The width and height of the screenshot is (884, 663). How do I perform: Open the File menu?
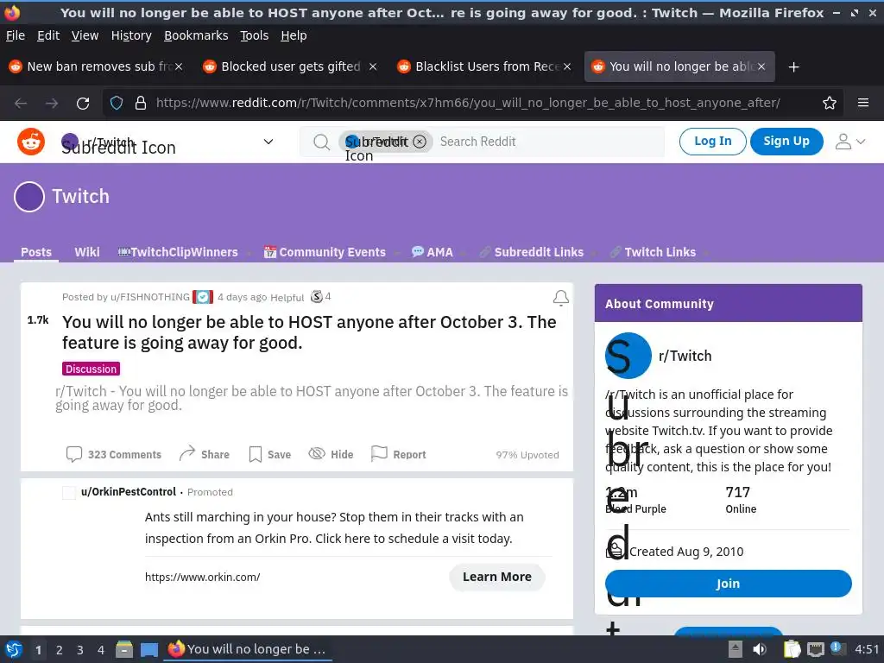pos(16,35)
